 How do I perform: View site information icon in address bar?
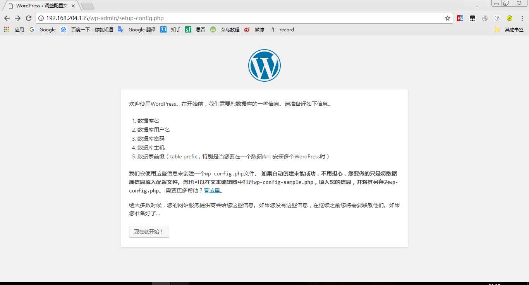pos(41,18)
